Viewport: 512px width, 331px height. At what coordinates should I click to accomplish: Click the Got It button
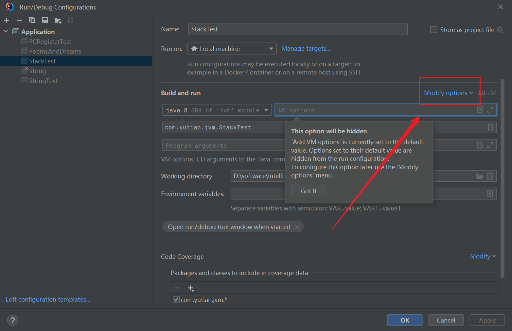pos(309,191)
